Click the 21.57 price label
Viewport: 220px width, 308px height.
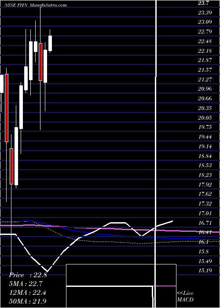[205, 70]
